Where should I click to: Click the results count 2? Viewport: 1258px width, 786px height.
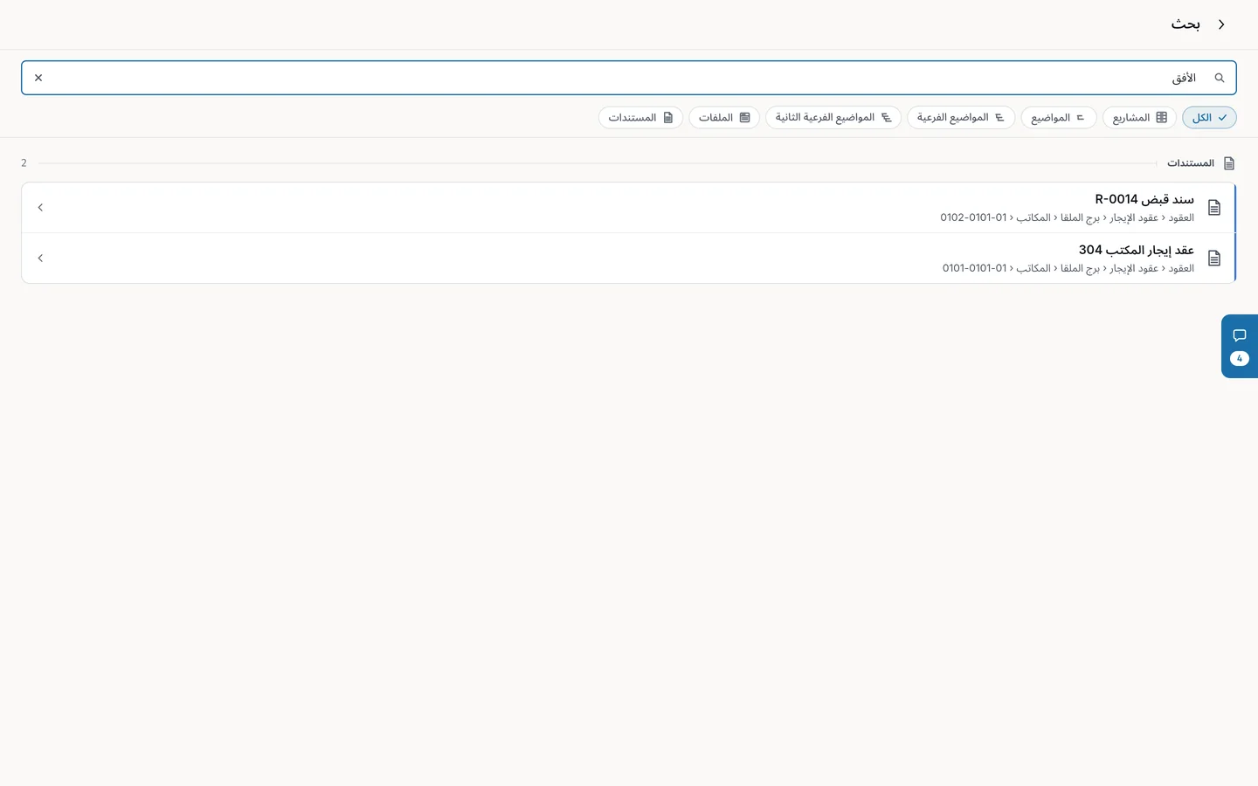(24, 163)
